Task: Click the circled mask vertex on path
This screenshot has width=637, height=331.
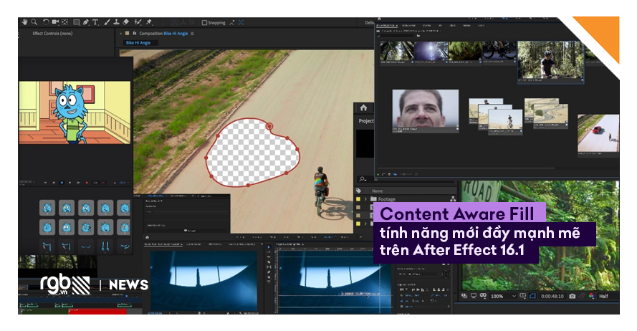Action: point(269,126)
